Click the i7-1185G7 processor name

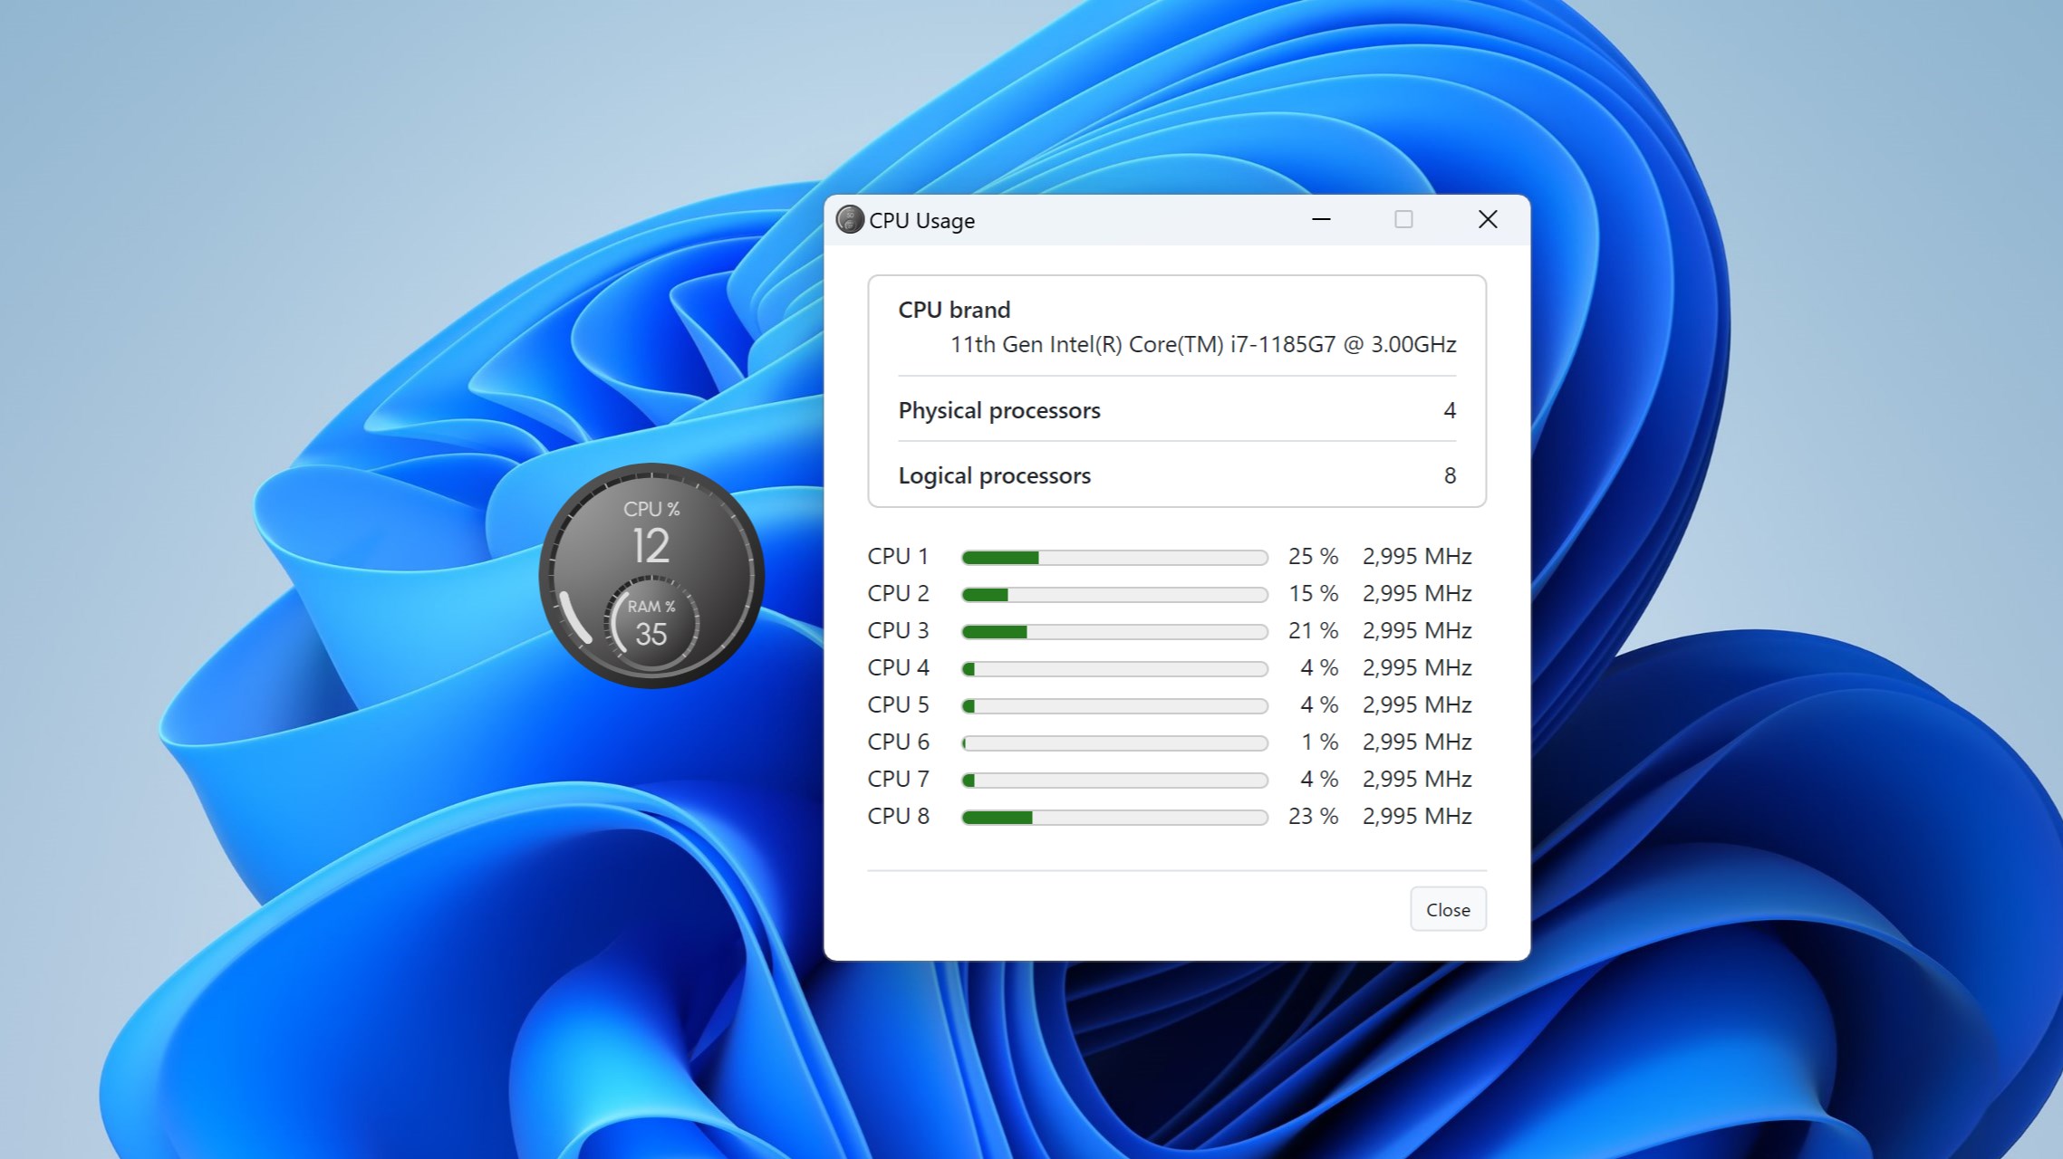click(x=1202, y=344)
